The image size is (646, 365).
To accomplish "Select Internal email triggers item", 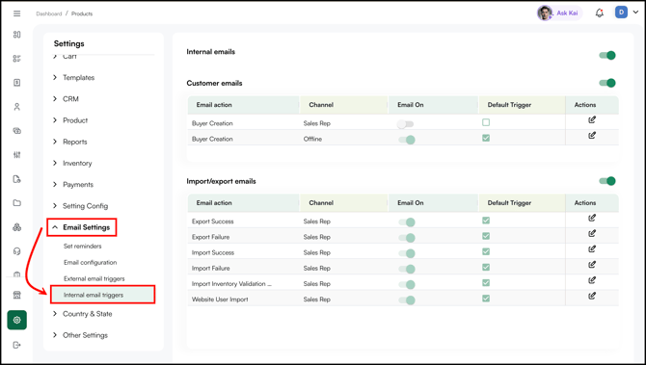I will click(102, 295).
